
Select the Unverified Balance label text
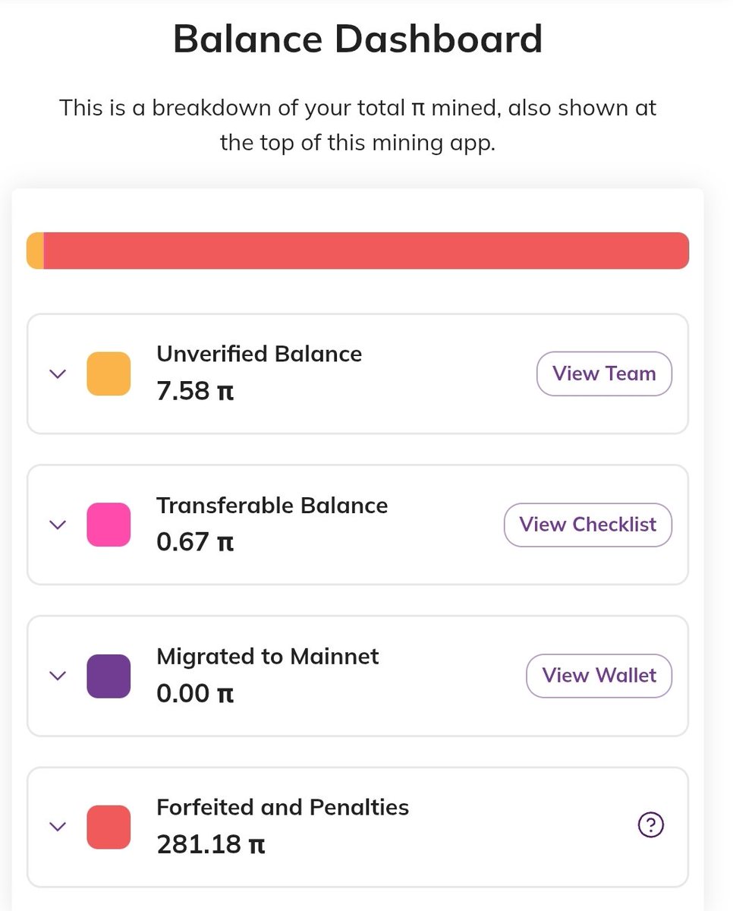point(259,354)
